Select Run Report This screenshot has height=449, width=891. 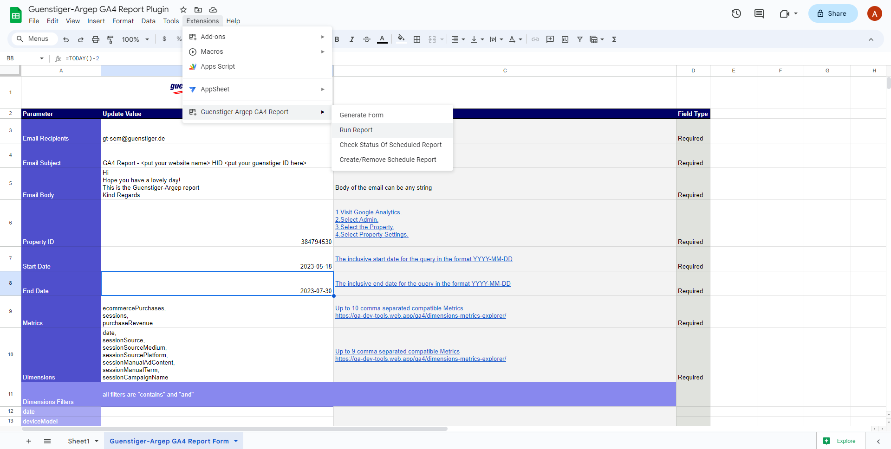392,130
